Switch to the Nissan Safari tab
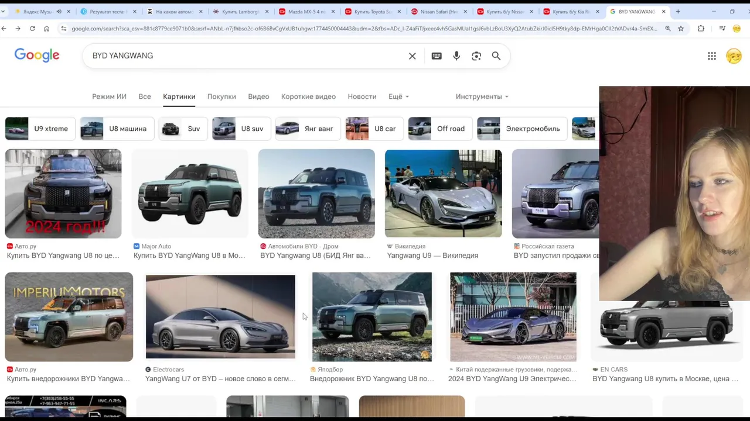Screen dimensions: 750x421 pyautogui.click(x=438, y=11)
